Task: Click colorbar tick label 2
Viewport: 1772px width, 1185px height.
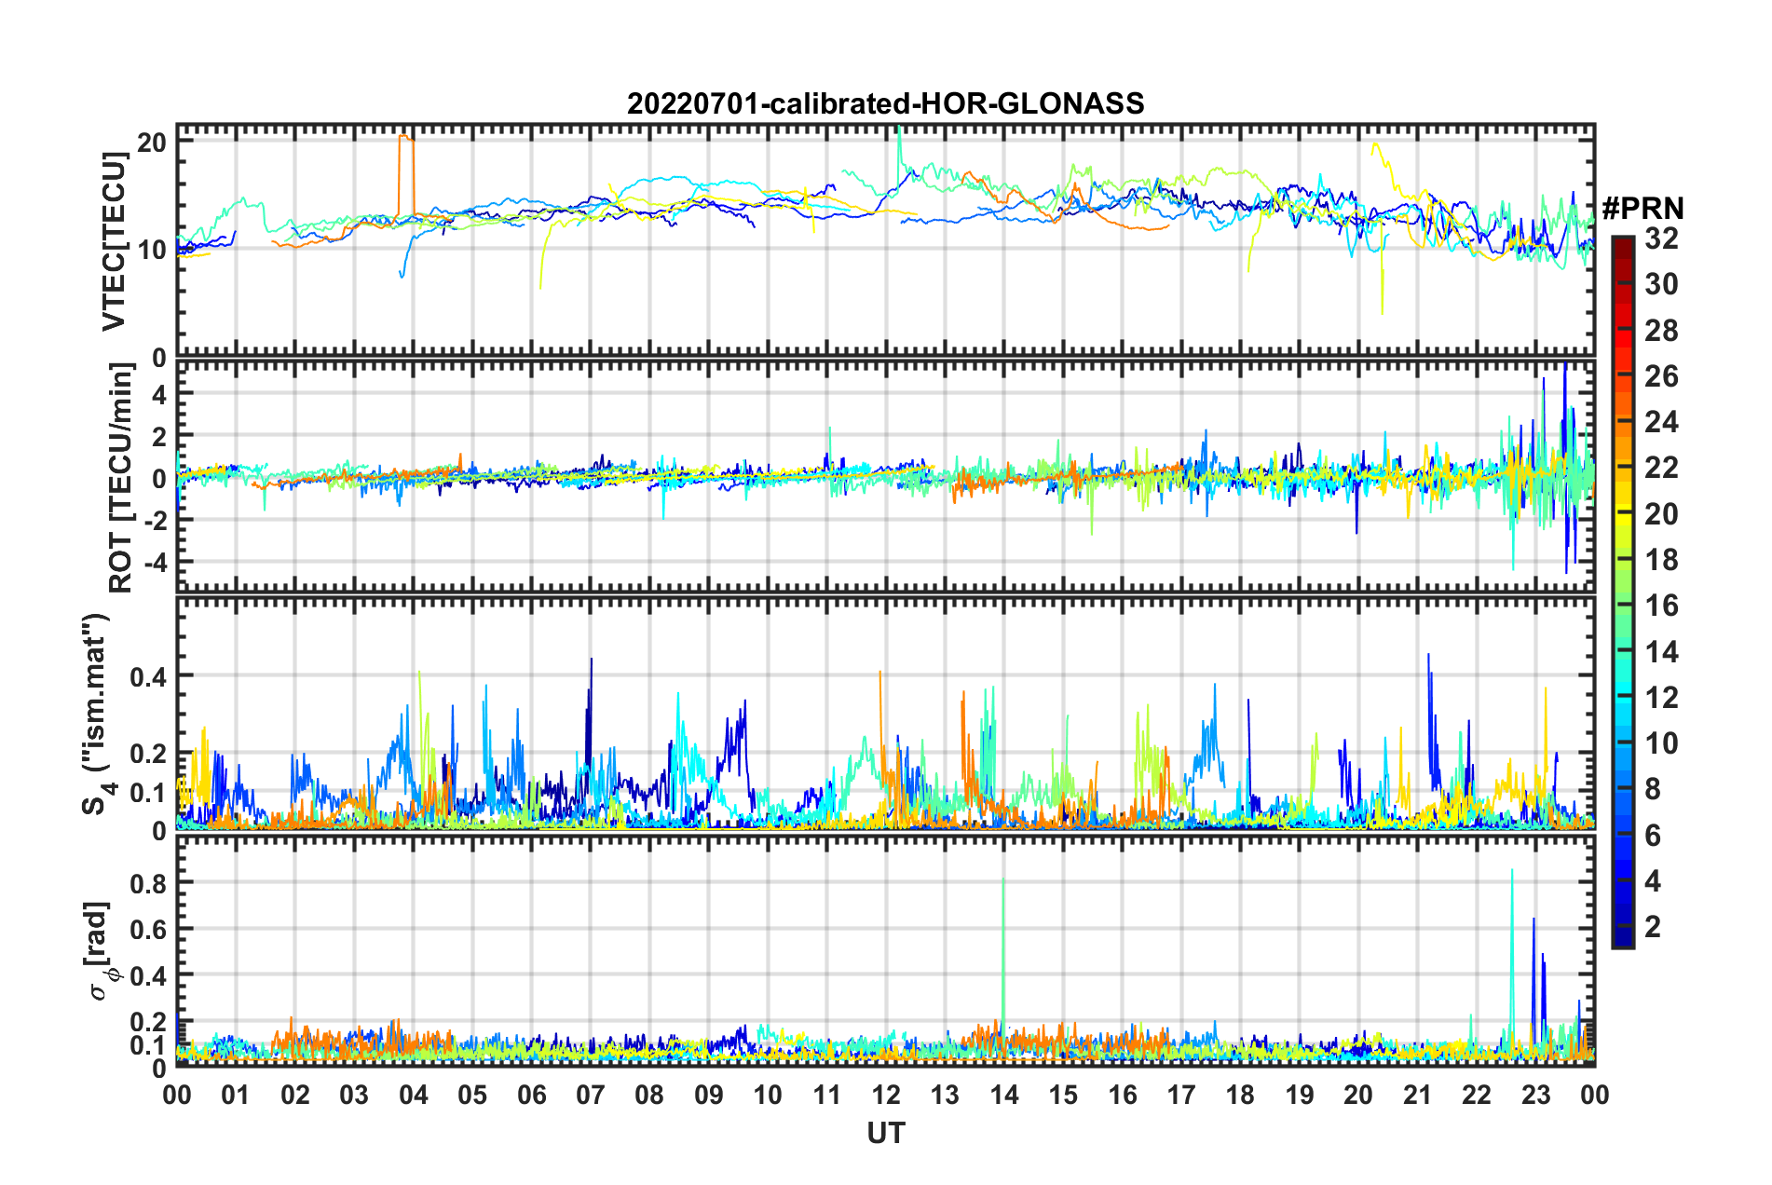Action: [1653, 926]
